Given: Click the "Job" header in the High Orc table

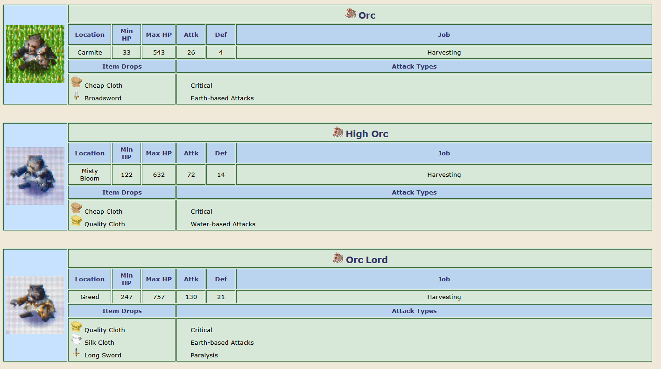Looking at the screenshot, I should pos(444,153).
